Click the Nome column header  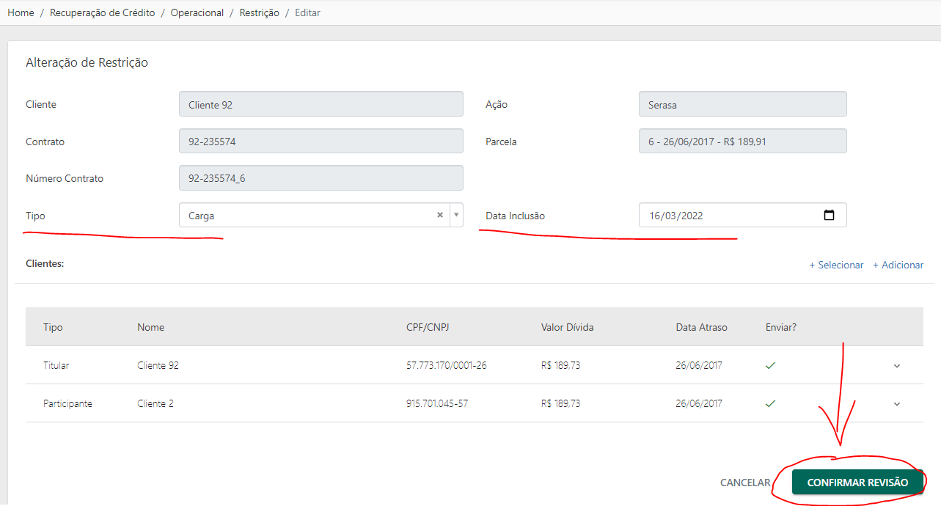150,327
